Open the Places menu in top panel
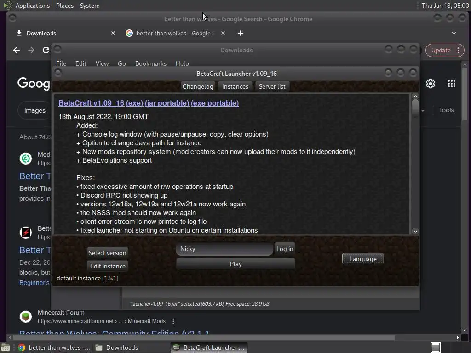Screen dimensions: 471x353 65,6
